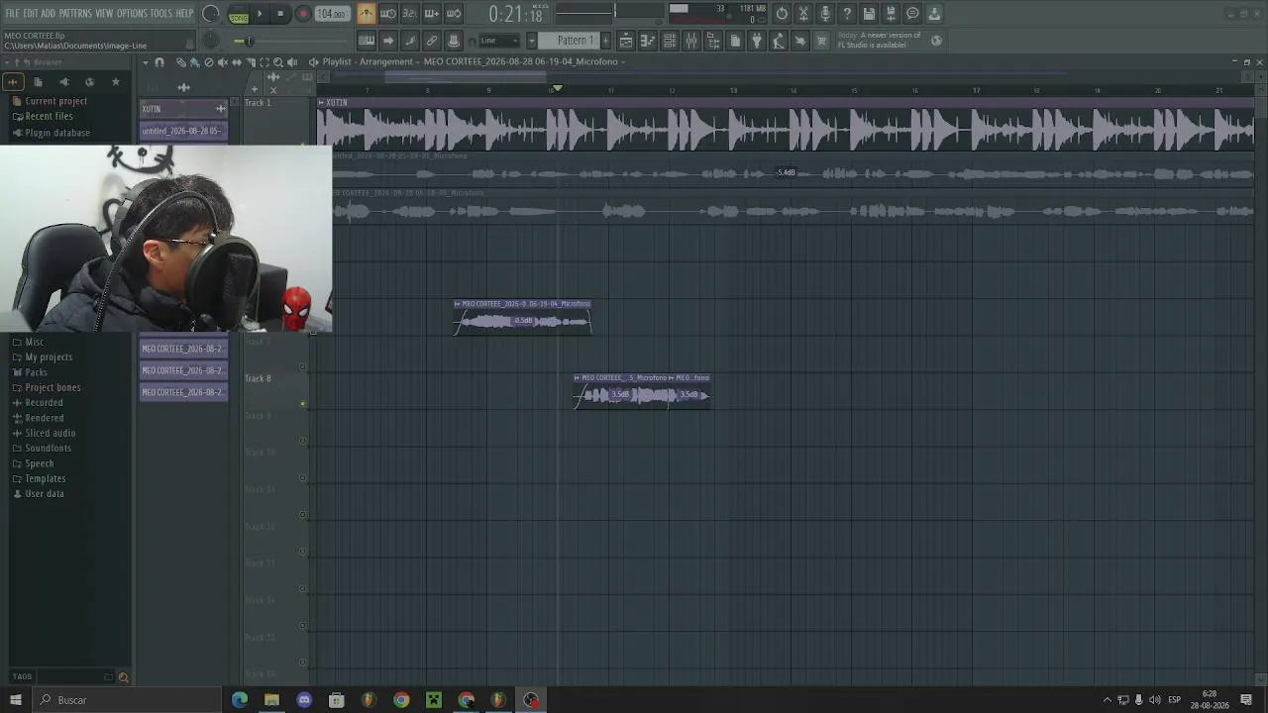Open the ADD menu
This screenshot has width=1268, height=713.
click(48, 14)
